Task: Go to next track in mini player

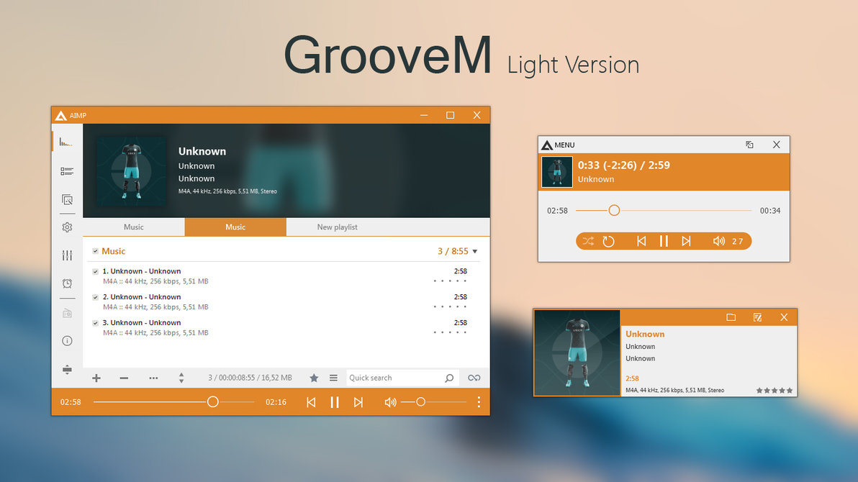Action: pyautogui.click(x=686, y=241)
